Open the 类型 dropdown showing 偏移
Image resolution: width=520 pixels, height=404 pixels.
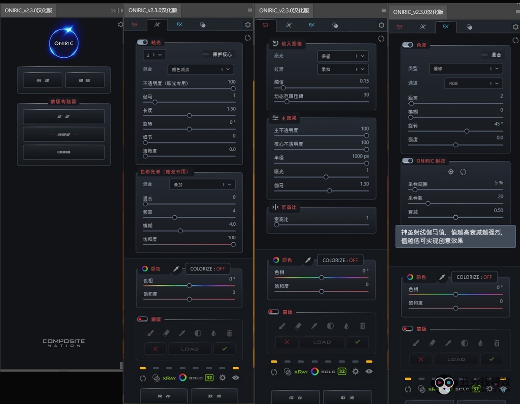[x=466, y=68]
